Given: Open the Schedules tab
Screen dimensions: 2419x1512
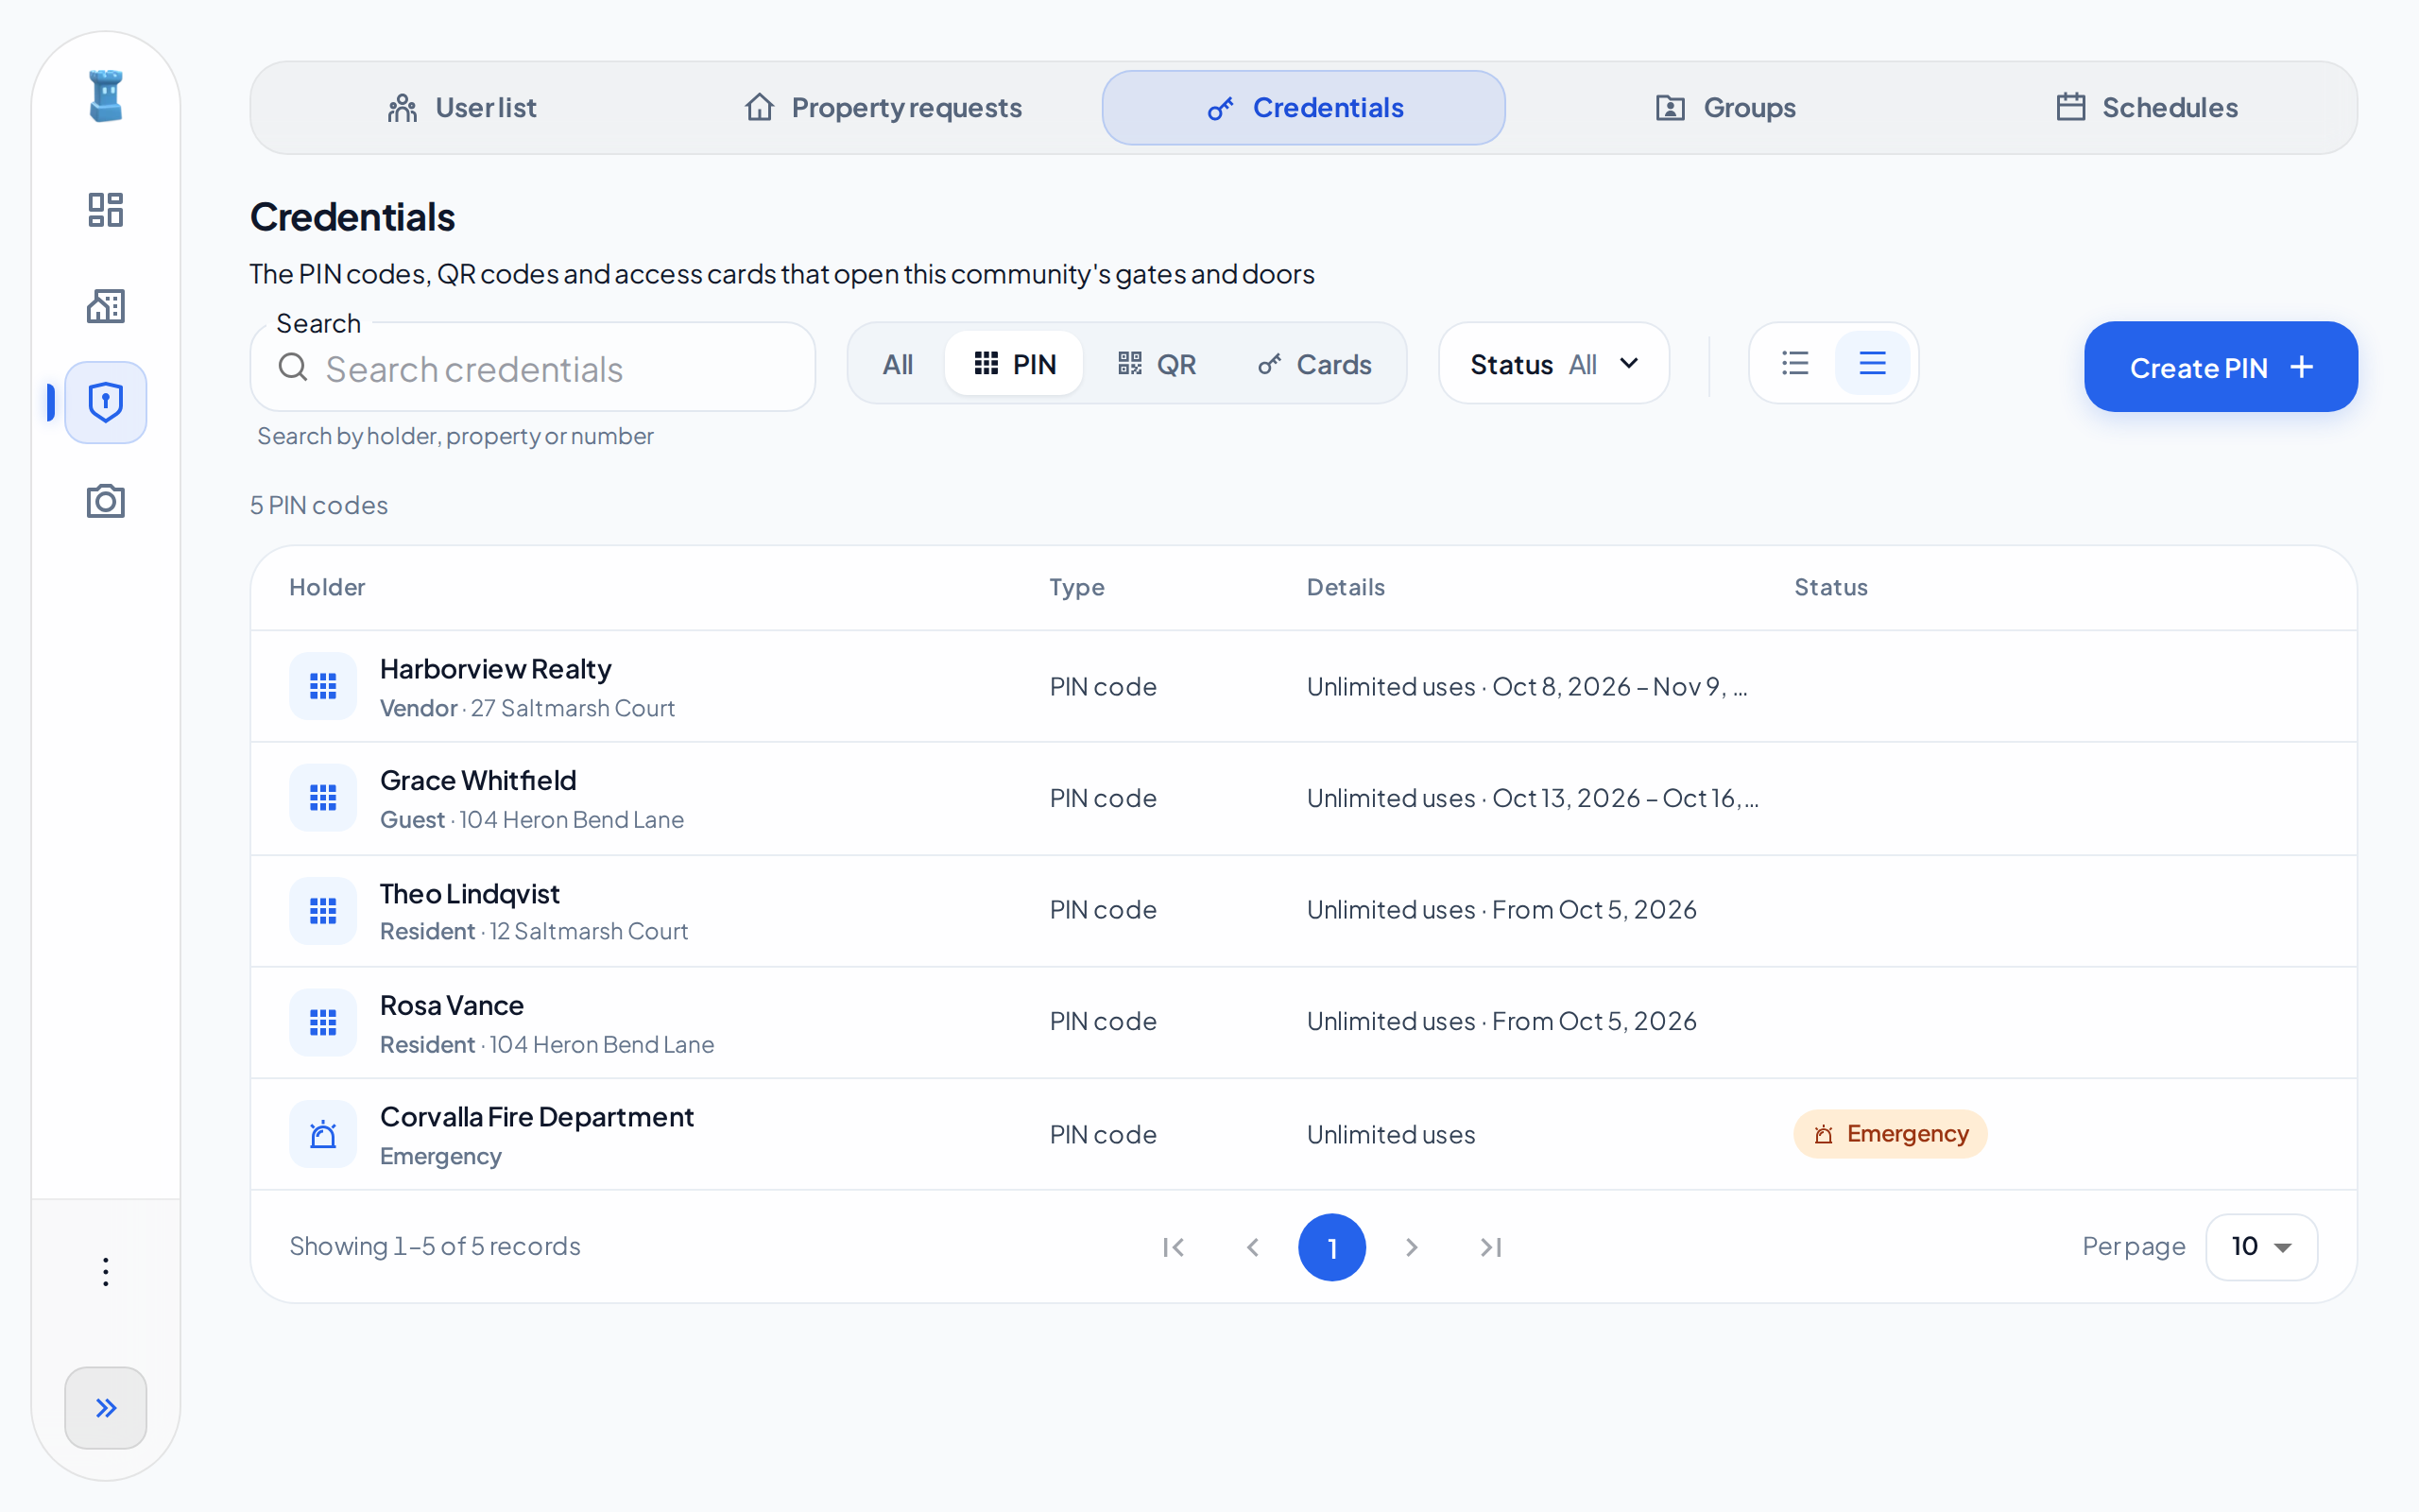Looking at the screenshot, I should click(2146, 108).
